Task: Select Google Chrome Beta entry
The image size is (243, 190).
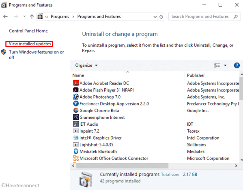Action: coord(99,111)
